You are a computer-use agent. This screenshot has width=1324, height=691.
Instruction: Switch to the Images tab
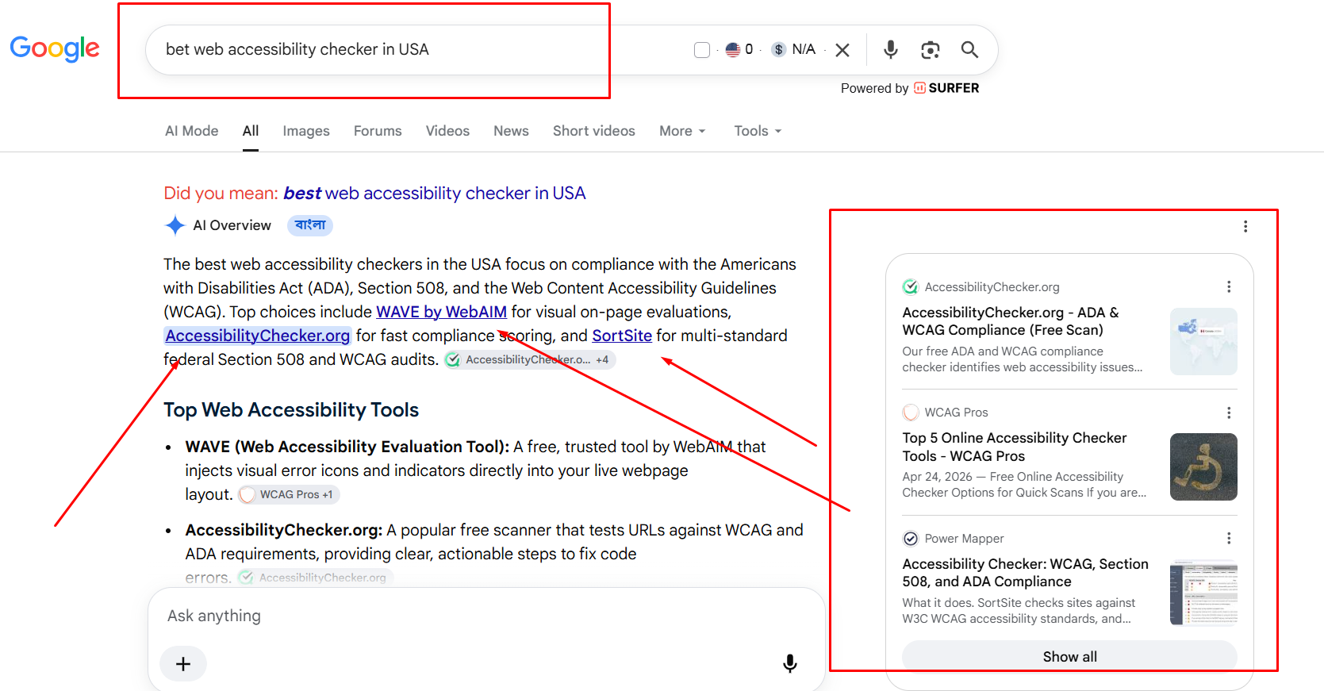pyautogui.click(x=306, y=131)
